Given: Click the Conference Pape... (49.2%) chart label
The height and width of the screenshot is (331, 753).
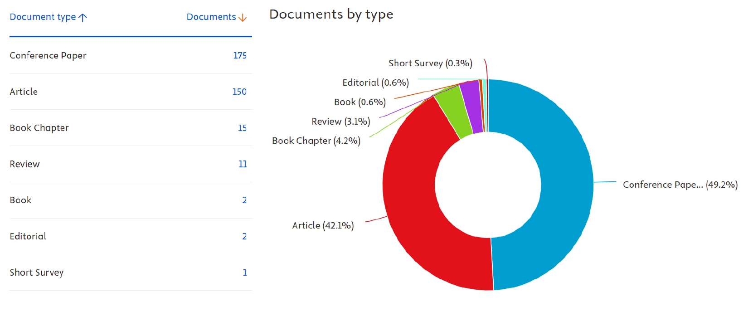Looking at the screenshot, I should tap(680, 185).
